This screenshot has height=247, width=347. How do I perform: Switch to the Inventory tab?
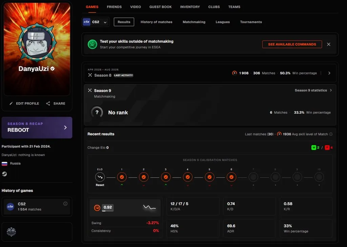tap(190, 7)
